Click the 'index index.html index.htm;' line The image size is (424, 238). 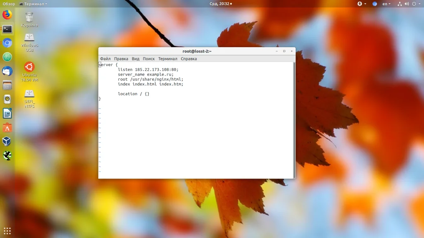[151, 84]
